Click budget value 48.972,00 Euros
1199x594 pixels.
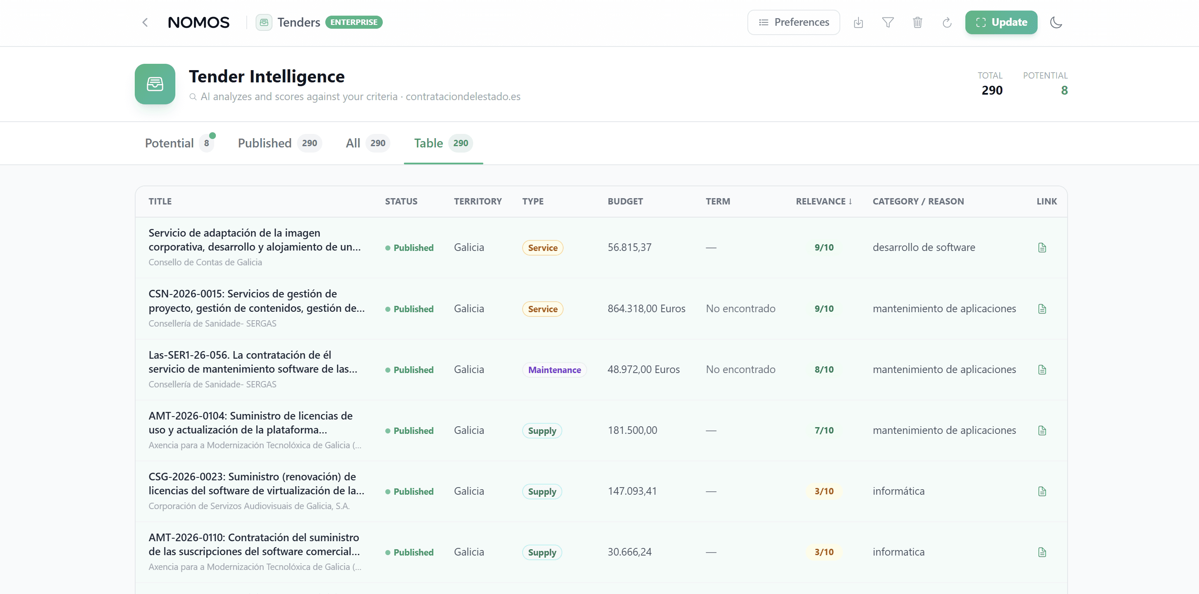pos(644,370)
